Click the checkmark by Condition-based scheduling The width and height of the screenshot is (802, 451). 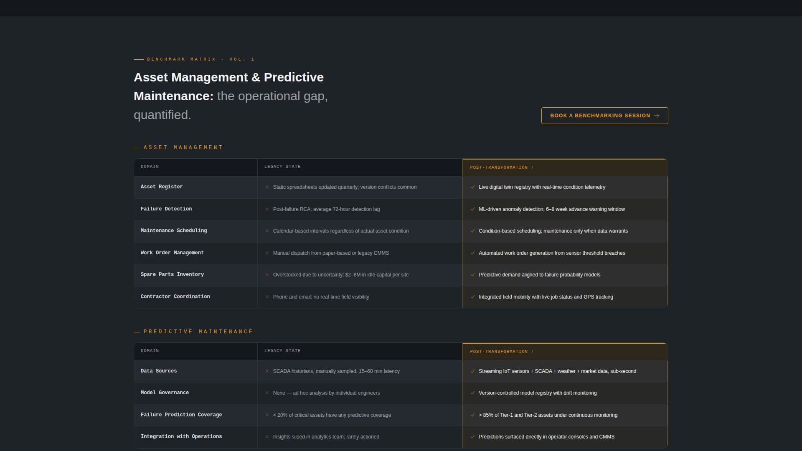click(x=472, y=231)
